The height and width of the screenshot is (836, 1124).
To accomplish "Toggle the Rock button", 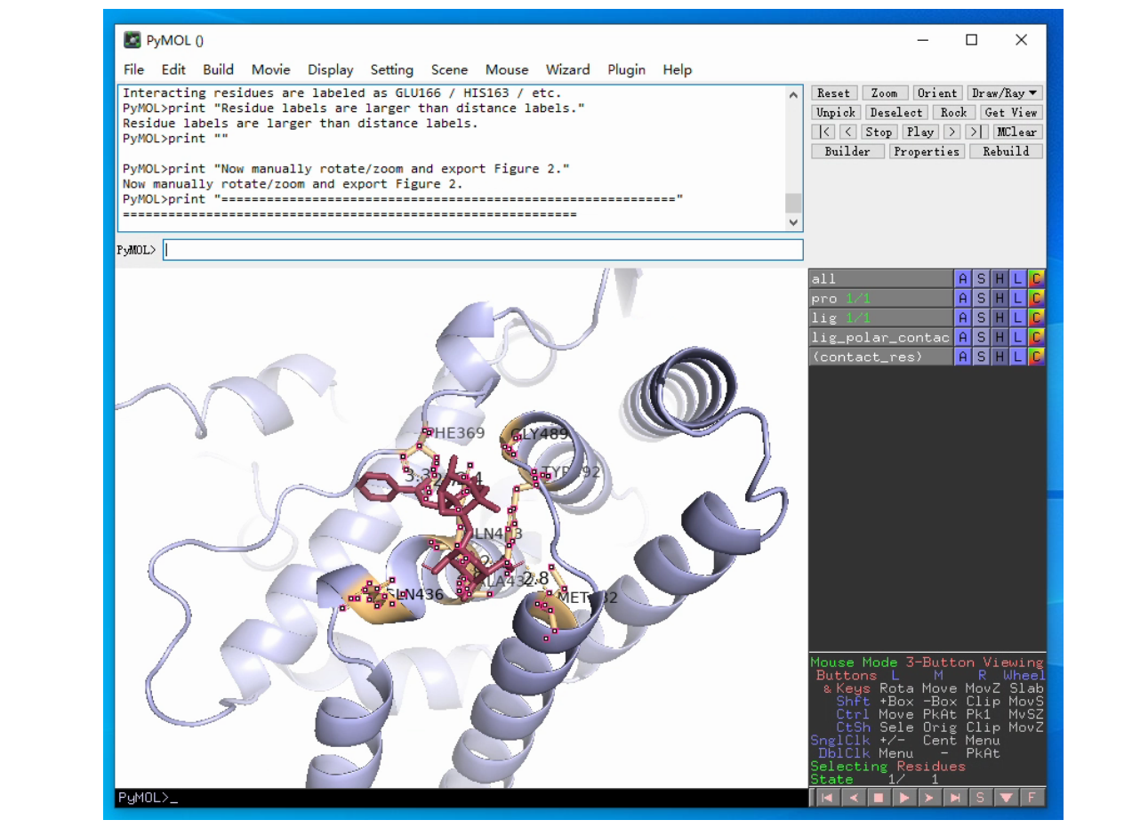I will (x=953, y=112).
